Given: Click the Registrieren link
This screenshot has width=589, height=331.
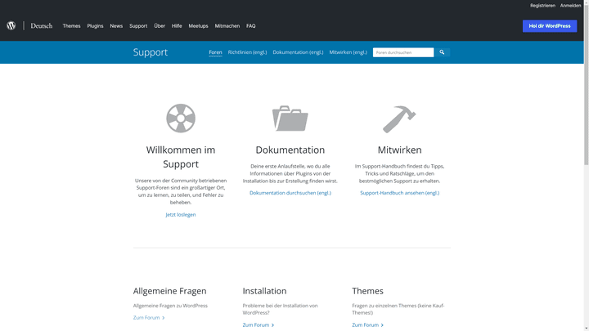Looking at the screenshot, I should 542,6.
